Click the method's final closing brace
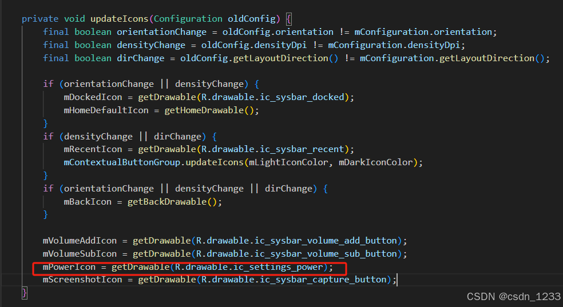This screenshot has height=307, width=563. pos(24,293)
